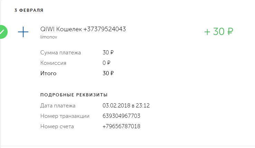The height and width of the screenshot is (148, 255).
Task: Open the QIWI Кошелек transaction title
Action: pyautogui.click(x=61, y=29)
